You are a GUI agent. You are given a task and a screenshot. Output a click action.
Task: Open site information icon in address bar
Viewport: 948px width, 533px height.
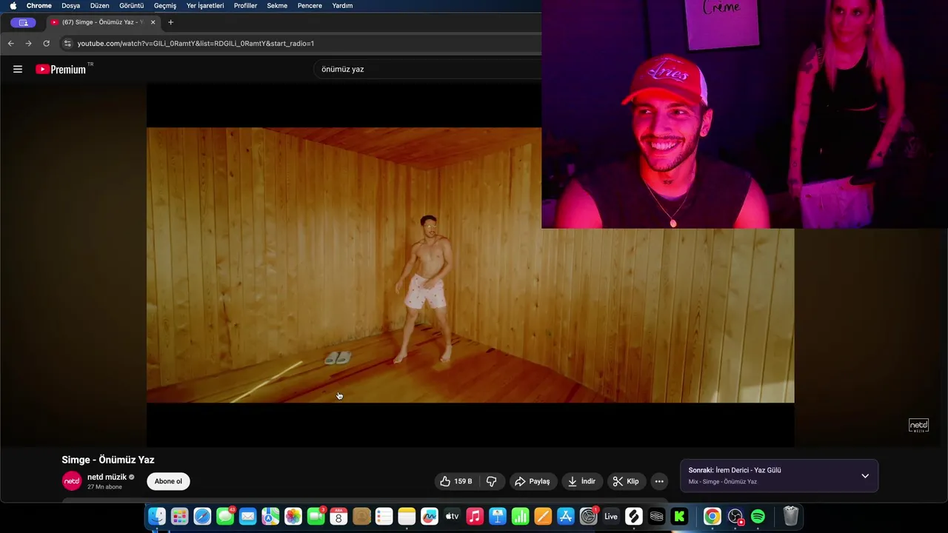point(67,44)
